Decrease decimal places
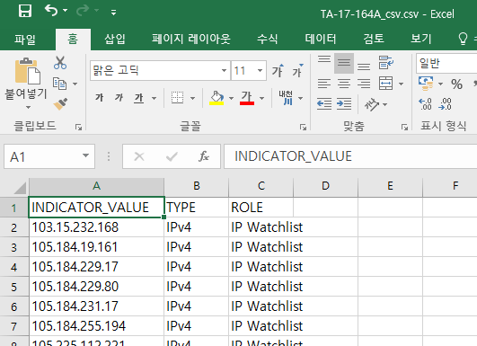This screenshot has width=477, height=346. (x=445, y=103)
